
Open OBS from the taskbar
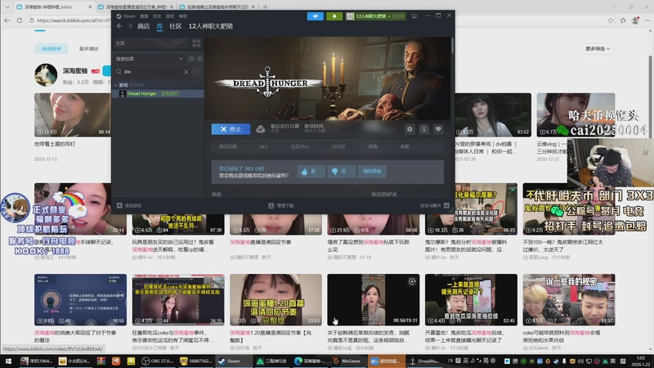pyautogui.click(x=157, y=361)
